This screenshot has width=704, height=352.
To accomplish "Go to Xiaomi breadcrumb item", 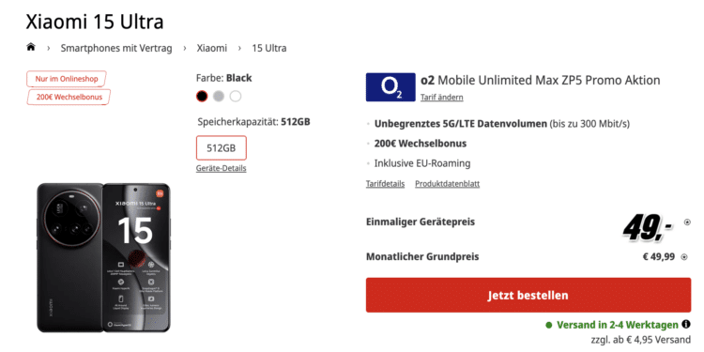I will point(212,48).
